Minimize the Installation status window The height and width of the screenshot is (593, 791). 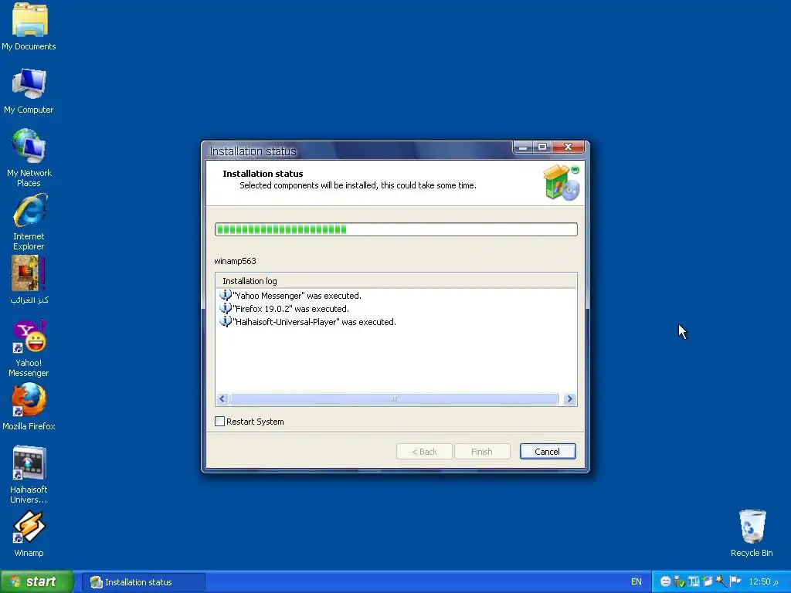click(523, 147)
